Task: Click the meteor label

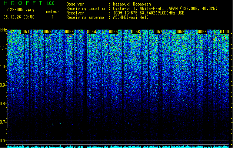Action: (53, 11)
